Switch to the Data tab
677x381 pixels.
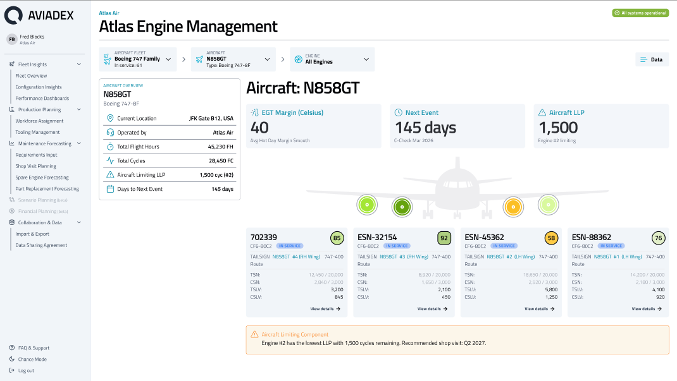point(652,59)
